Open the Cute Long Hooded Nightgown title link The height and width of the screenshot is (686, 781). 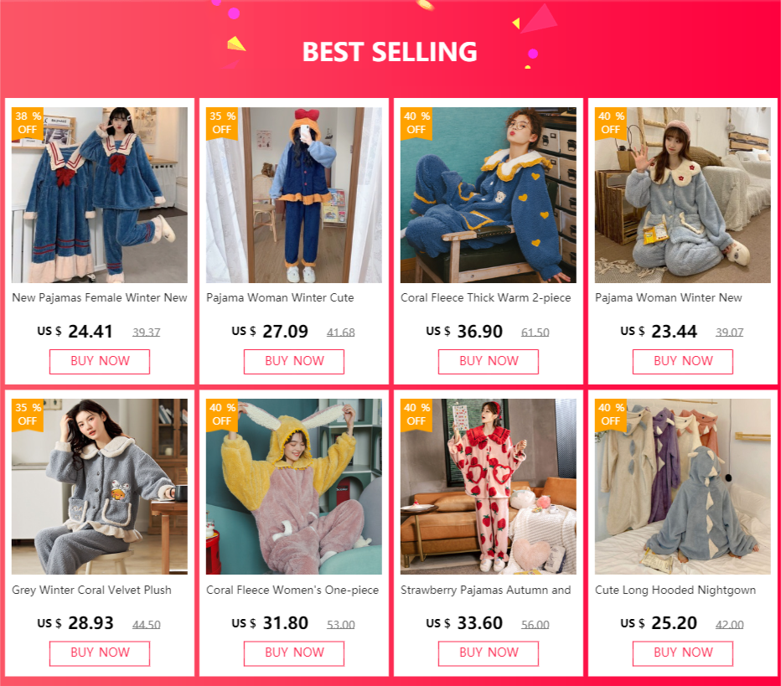point(675,590)
